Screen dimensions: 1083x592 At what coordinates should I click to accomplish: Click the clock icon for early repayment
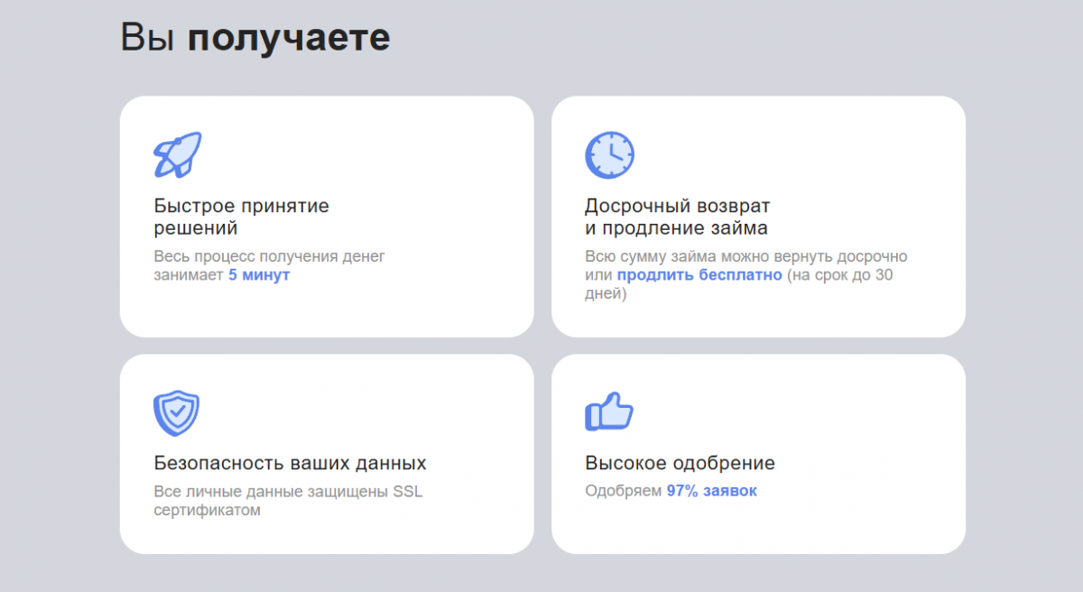[x=609, y=155]
